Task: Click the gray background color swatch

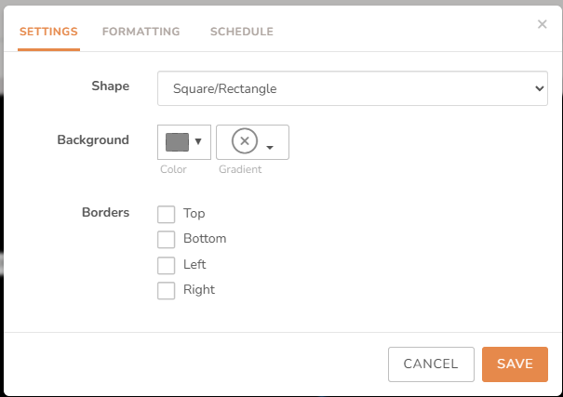Action: coord(177,141)
